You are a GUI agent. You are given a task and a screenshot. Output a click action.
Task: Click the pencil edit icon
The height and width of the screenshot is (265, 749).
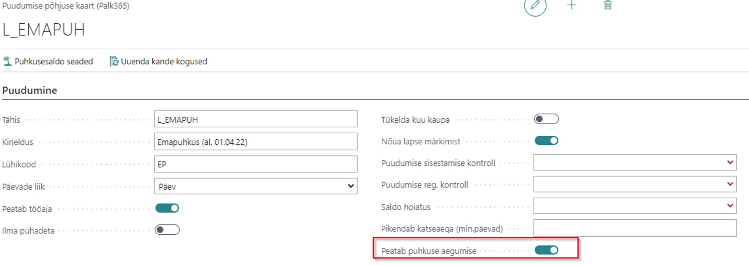point(535,6)
